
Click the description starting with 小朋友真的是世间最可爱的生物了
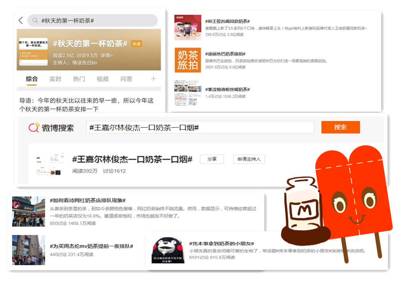click(x=277, y=251)
